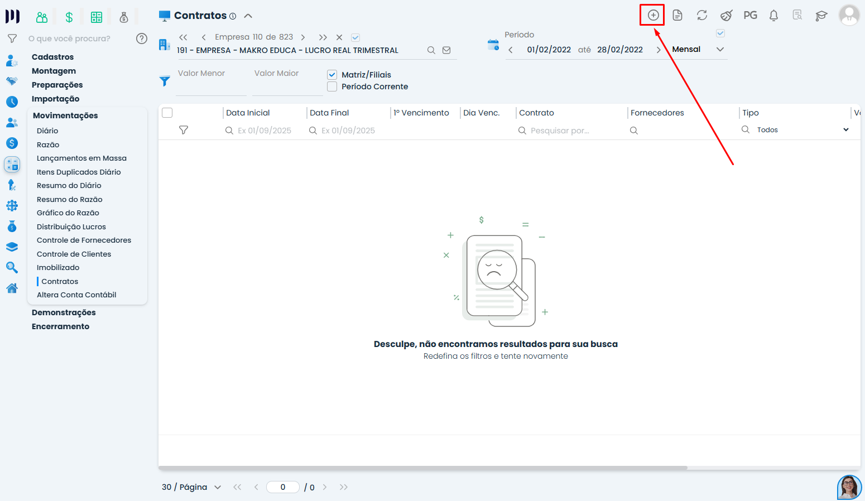The image size is (865, 501).
Task: Click the blue money bag sidebar icon
Action: pos(12,226)
